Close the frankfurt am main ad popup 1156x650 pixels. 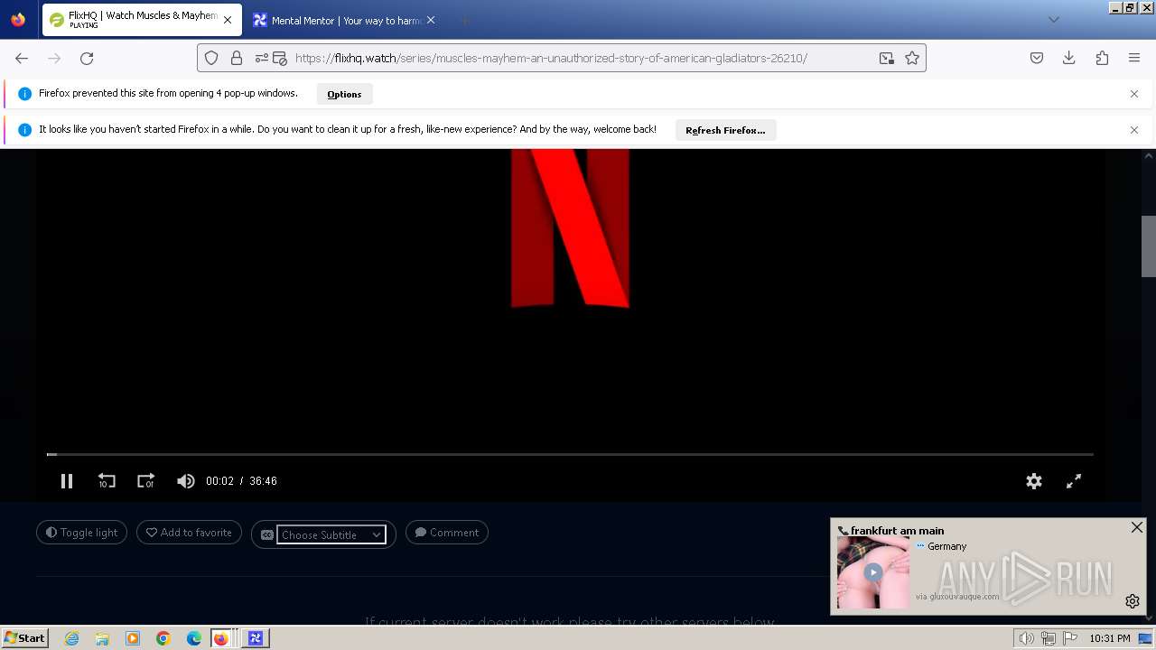(x=1137, y=527)
